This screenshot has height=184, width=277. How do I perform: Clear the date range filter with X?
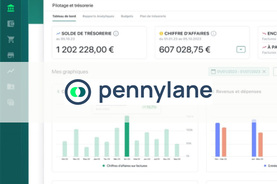pyautogui.click(x=265, y=72)
